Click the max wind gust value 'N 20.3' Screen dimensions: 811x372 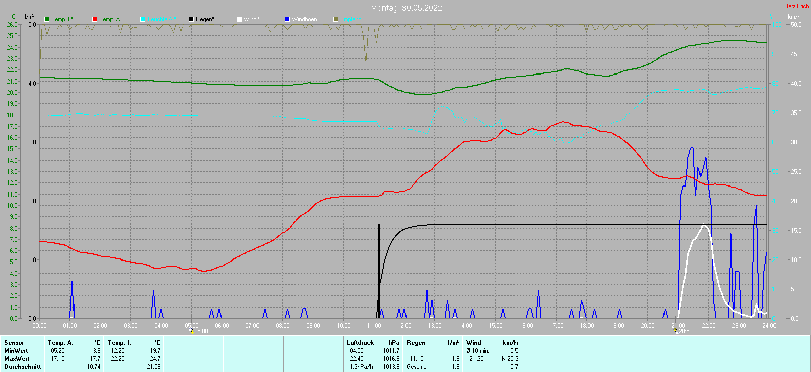tap(510, 359)
